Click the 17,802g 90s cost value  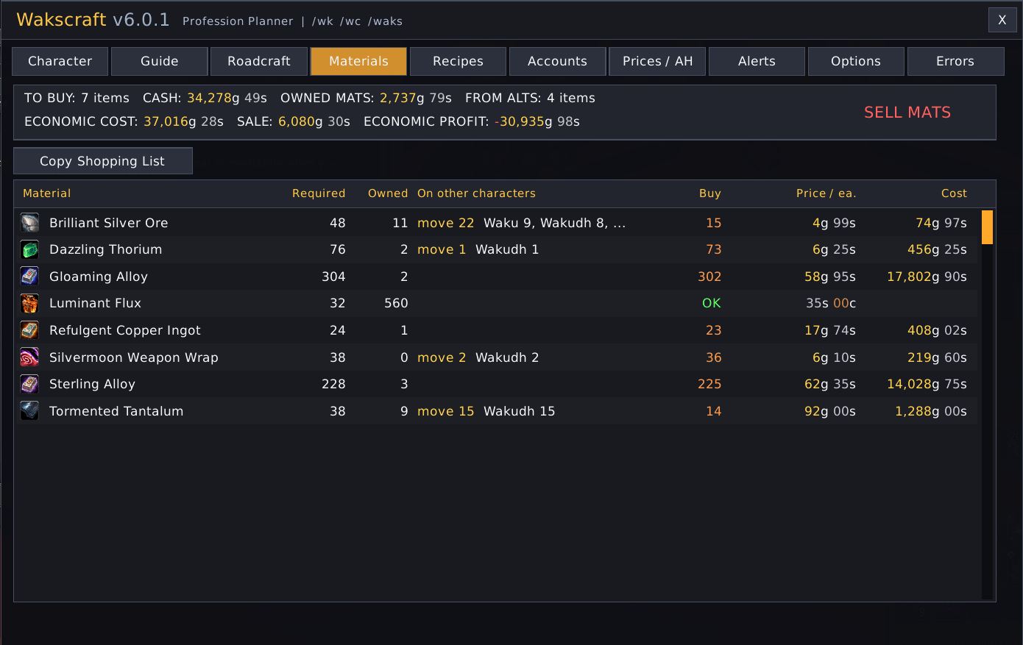[927, 277]
